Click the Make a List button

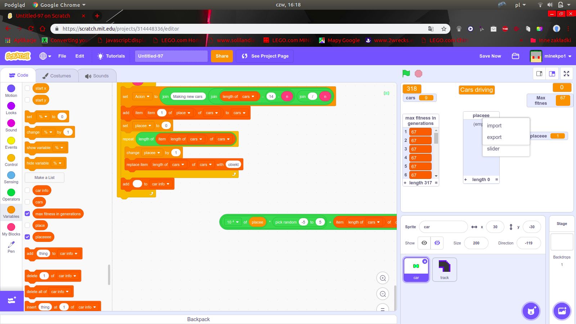(45, 177)
